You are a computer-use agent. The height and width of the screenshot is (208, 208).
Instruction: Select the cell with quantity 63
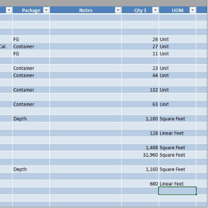(x=140, y=104)
